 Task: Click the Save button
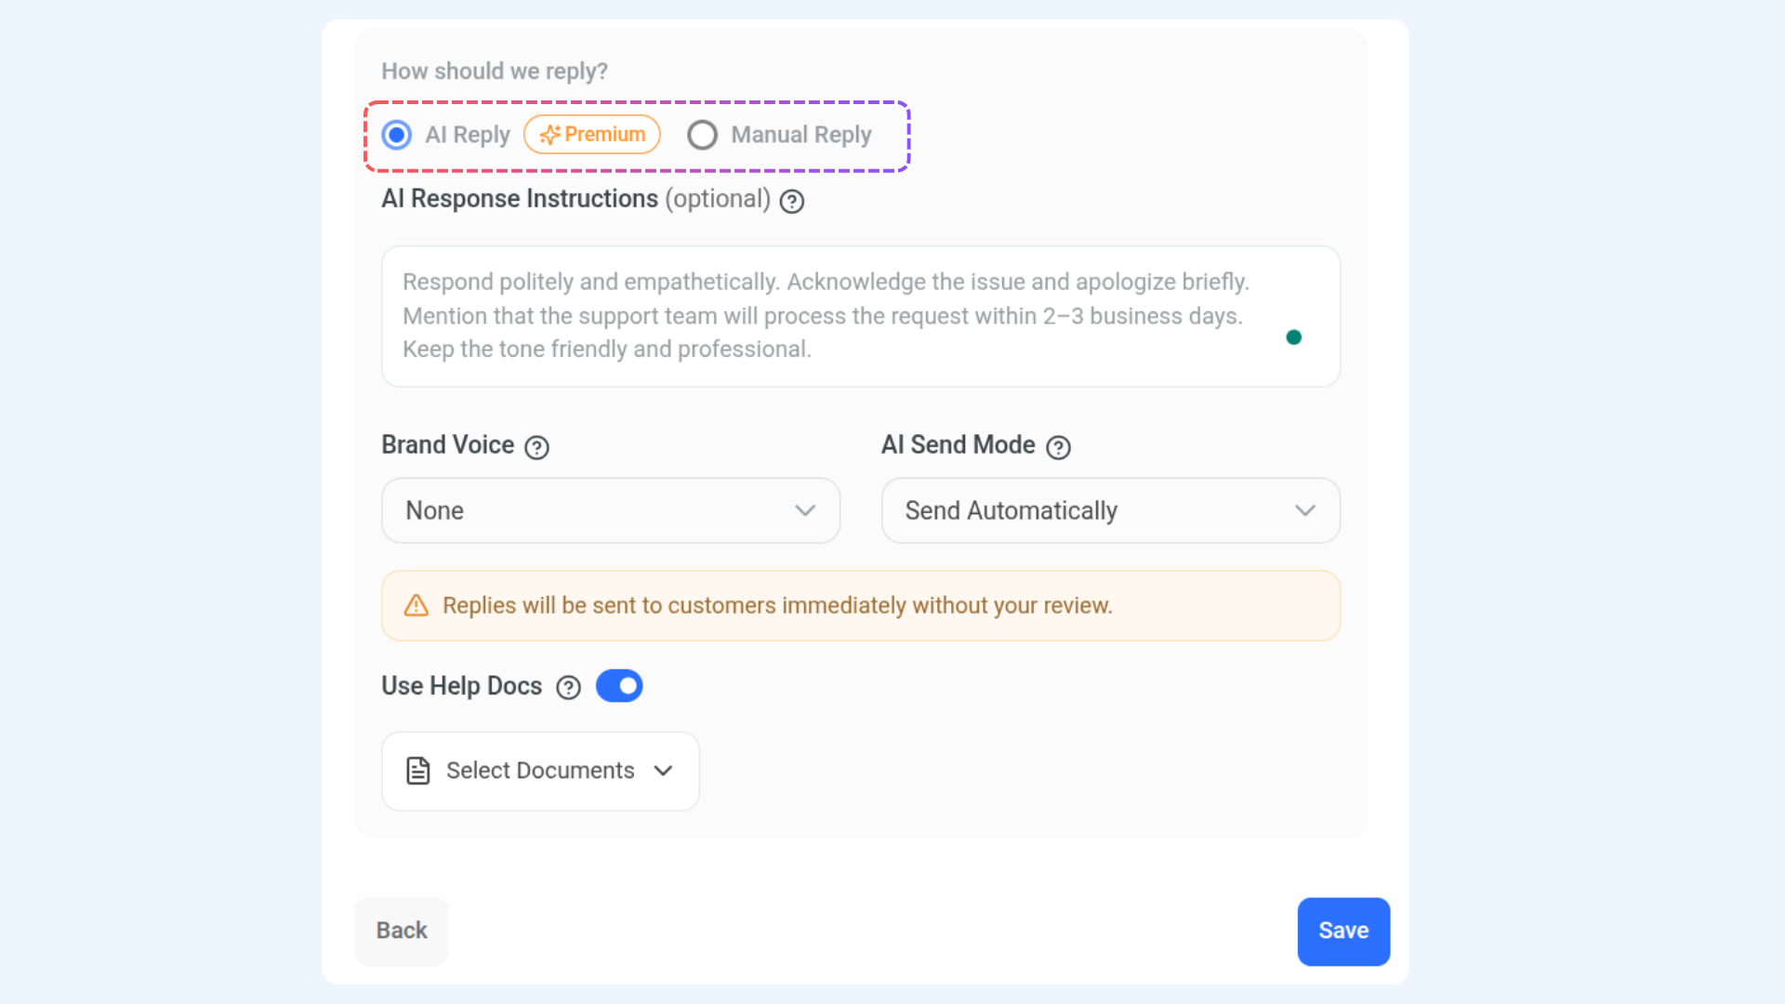(x=1343, y=931)
